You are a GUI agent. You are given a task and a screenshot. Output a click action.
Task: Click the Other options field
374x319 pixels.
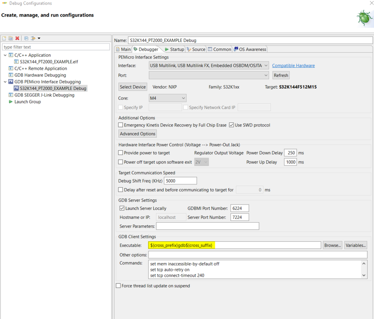click(x=258, y=255)
